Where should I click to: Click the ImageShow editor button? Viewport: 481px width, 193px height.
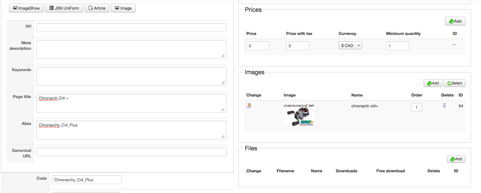26,8
